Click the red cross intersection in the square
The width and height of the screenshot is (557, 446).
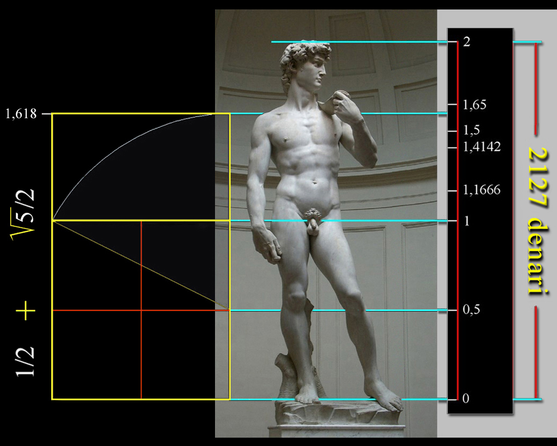[x=141, y=310]
